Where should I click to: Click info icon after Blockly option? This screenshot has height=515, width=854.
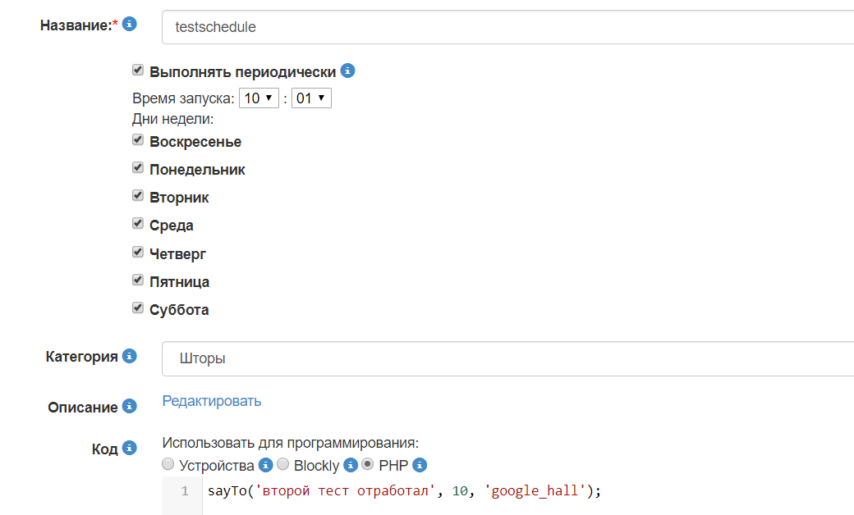pyautogui.click(x=350, y=465)
